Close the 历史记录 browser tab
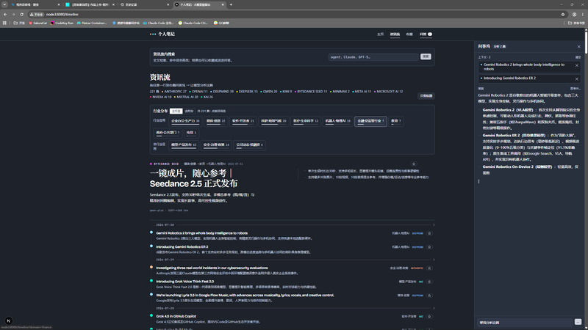The image size is (588, 330). click(168, 4)
